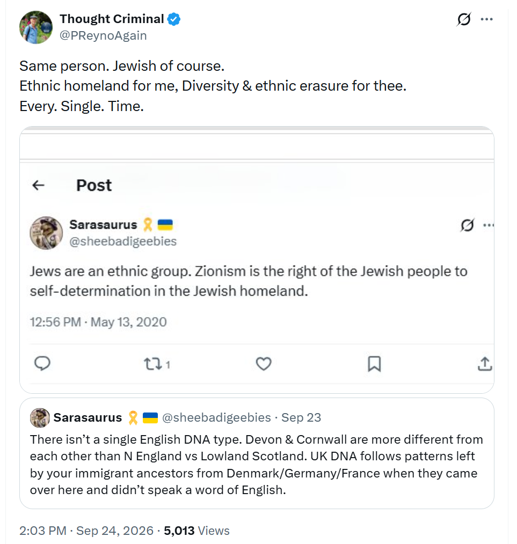The width and height of the screenshot is (517, 544).
Task: Toggle the bookmark icon
Action: click(374, 364)
